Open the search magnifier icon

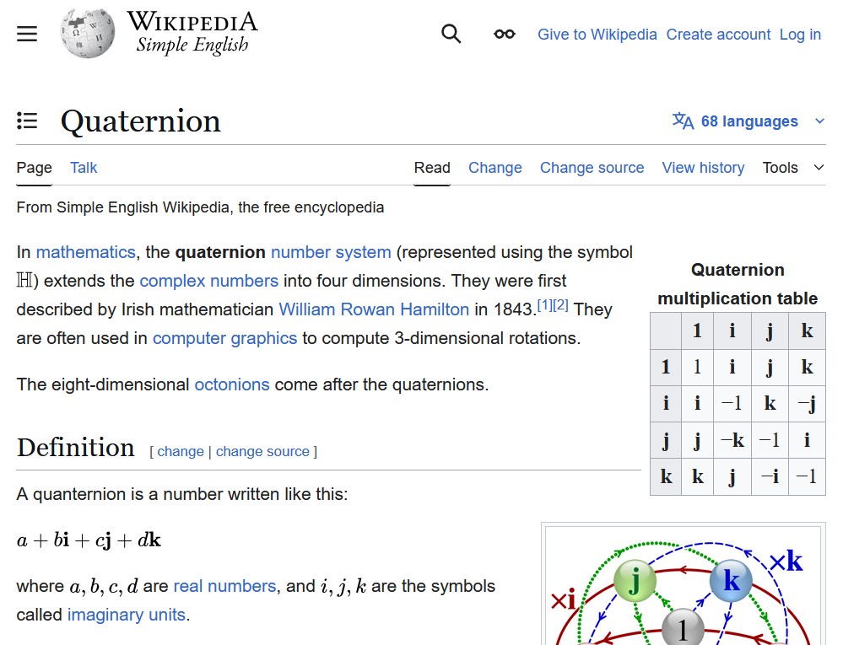tap(451, 34)
